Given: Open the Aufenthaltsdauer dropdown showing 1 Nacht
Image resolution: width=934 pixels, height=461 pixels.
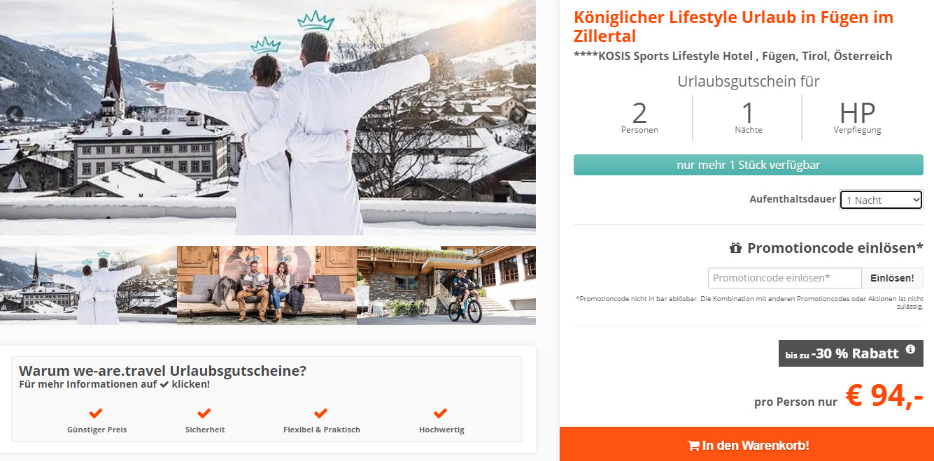Looking at the screenshot, I should [882, 200].
